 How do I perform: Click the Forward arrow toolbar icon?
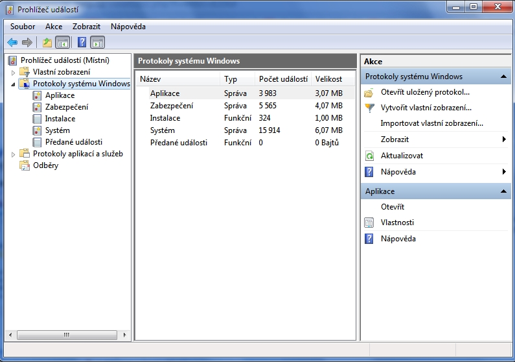pyautogui.click(x=27, y=42)
